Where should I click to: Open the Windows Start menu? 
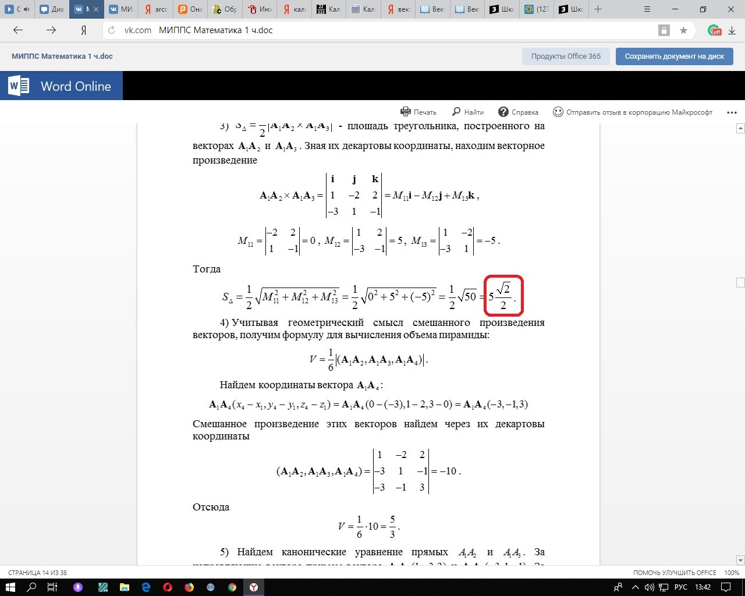click(12, 587)
